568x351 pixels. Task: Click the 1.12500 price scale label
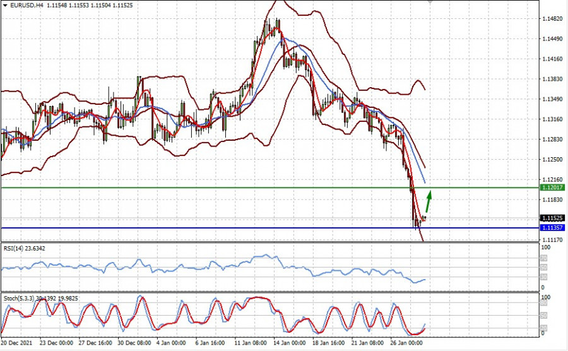(x=553, y=159)
